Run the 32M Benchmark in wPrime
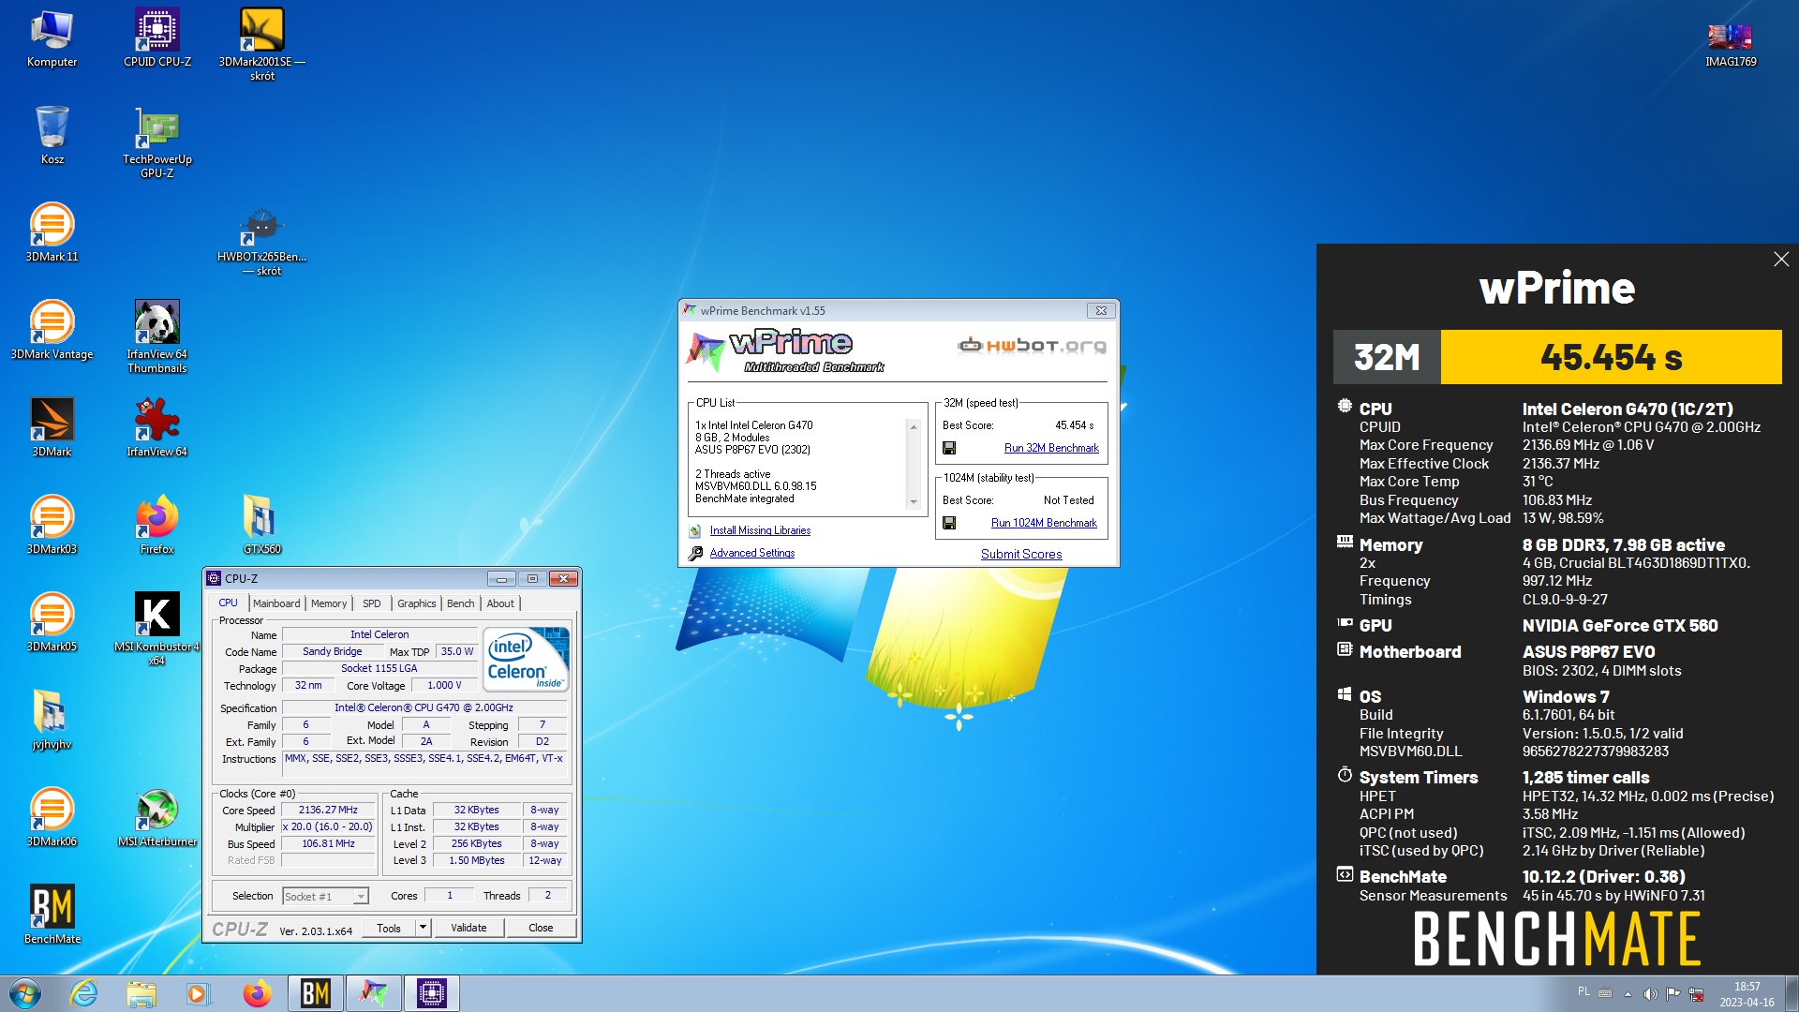Viewport: 1799px width, 1012px height. (1051, 448)
